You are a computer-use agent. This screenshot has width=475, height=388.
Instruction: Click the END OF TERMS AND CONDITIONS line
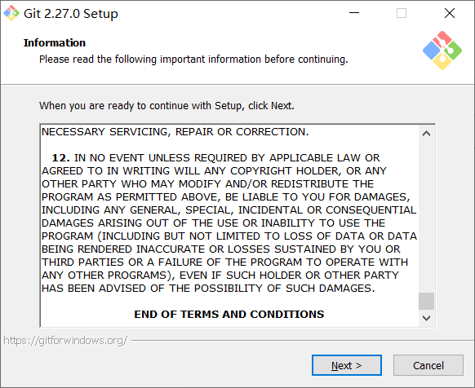[x=229, y=314]
